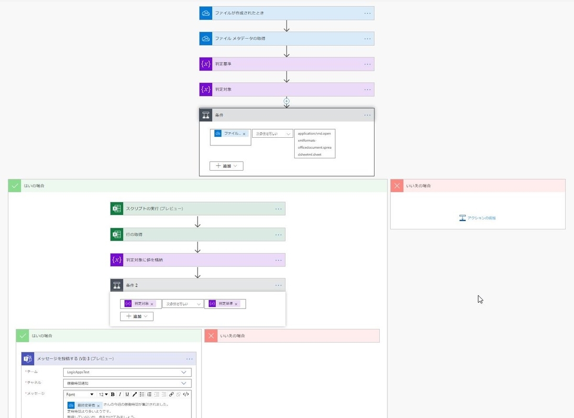Open ellipsis menu of メッセージを投稿する step
Screen dimensions: 574x418
click(190, 359)
